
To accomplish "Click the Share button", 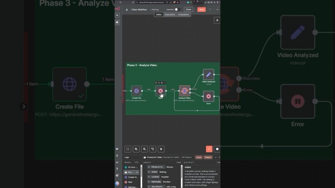I will tap(188, 10).
